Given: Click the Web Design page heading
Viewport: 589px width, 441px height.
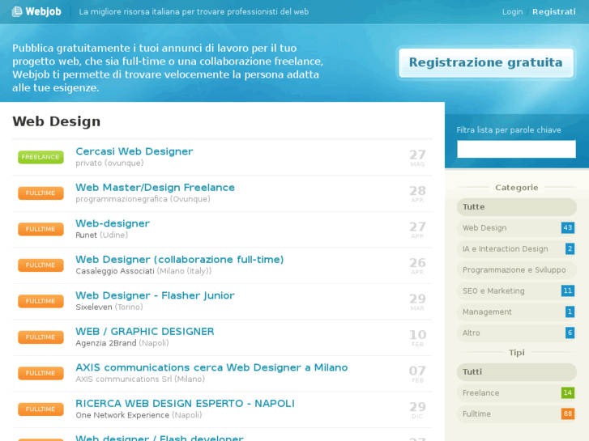Looking at the screenshot, I should click(x=57, y=121).
